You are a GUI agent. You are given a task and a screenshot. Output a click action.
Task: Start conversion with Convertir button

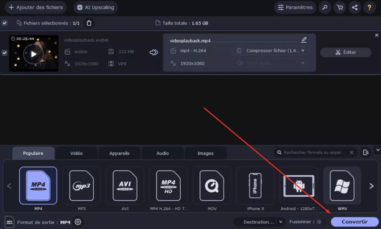point(355,222)
